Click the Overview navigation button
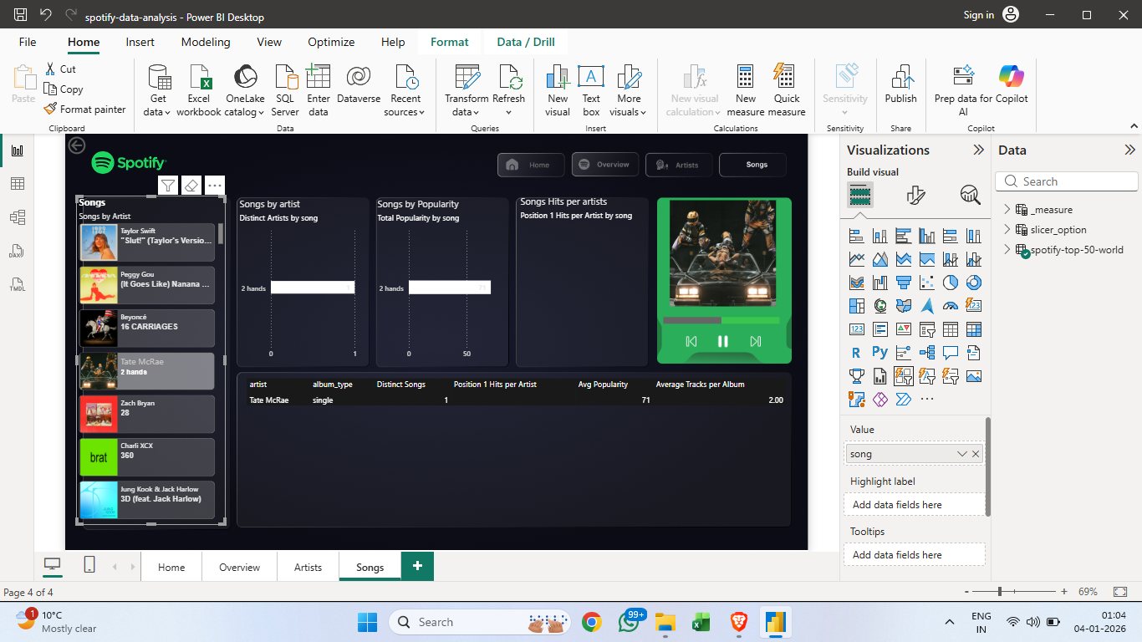This screenshot has height=642, width=1142. [x=605, y=165]
